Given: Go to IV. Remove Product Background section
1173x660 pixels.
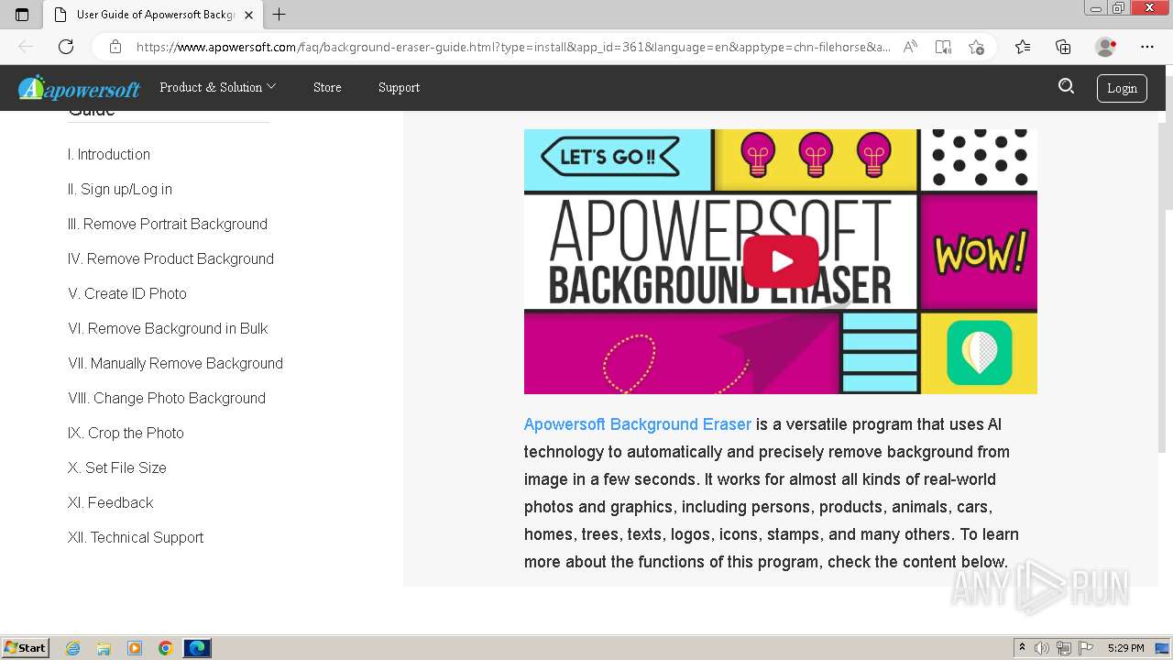Looking at the screenshot, I should (170, 258).
